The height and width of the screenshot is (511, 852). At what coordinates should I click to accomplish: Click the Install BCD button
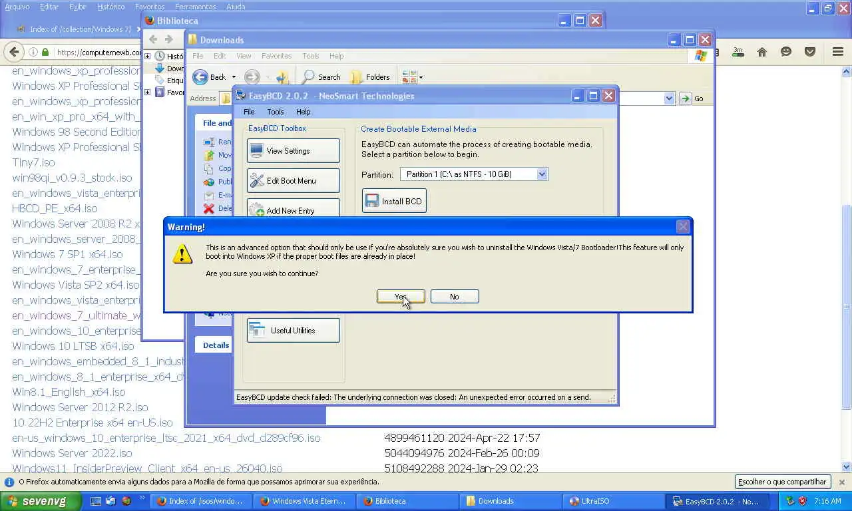[394, 201]
